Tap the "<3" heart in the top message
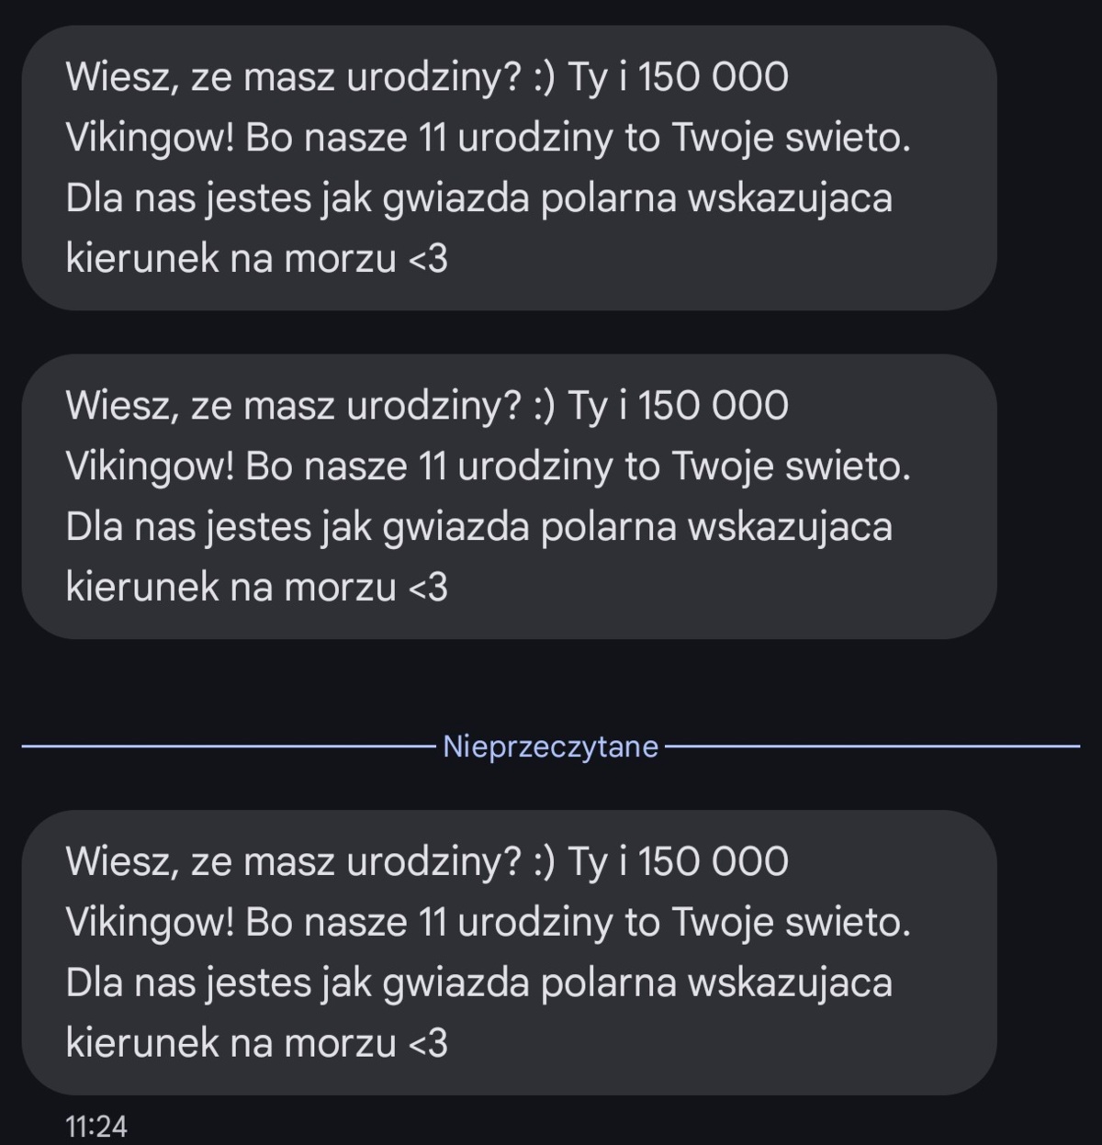 point(427,260)
